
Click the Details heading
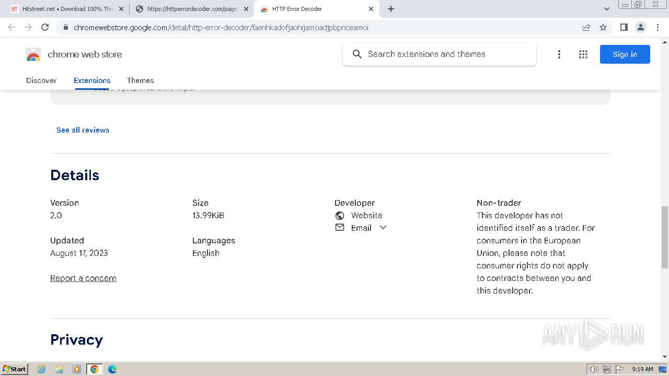click(x=75, y=175)
